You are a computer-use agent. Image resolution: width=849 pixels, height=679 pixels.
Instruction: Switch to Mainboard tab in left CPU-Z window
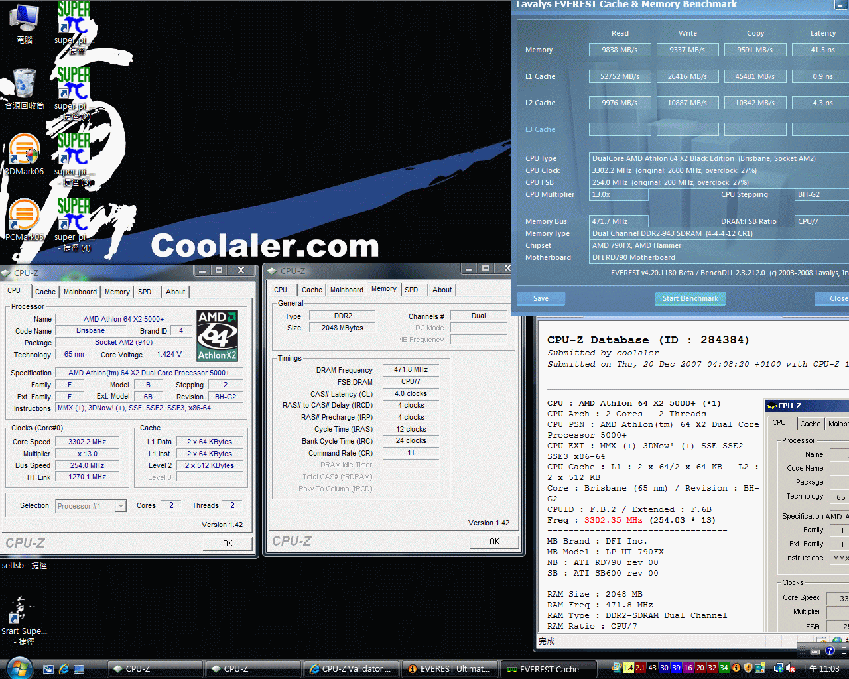[80, 292]
